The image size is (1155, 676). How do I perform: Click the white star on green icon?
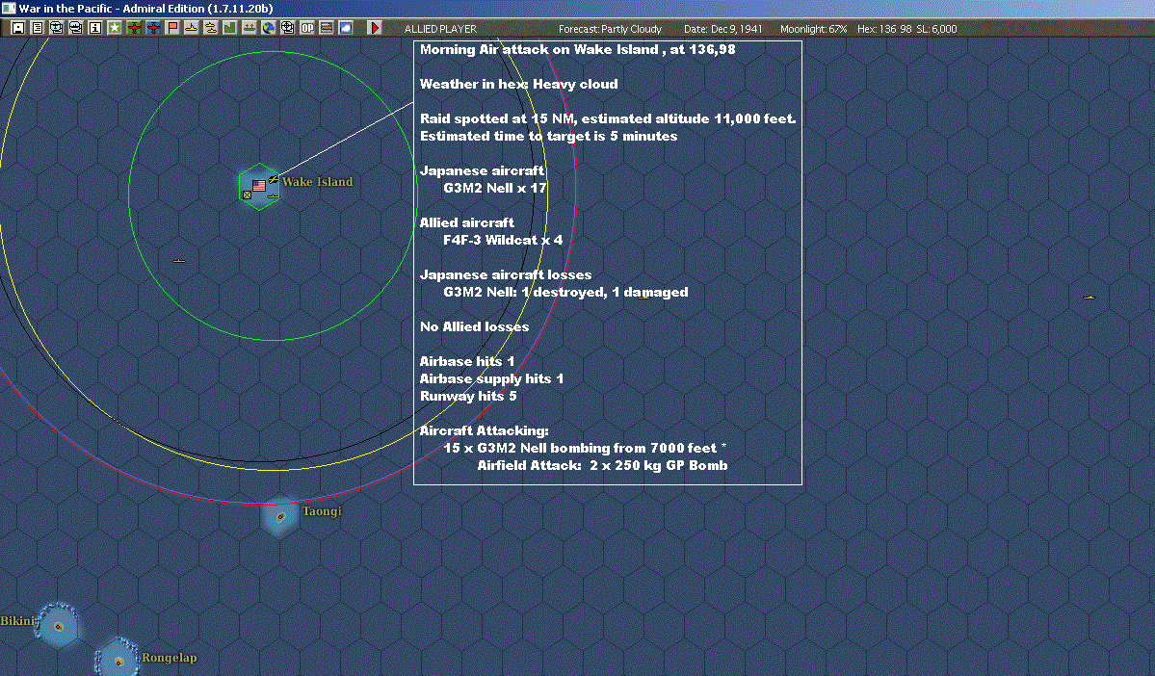tap(115, 28)
